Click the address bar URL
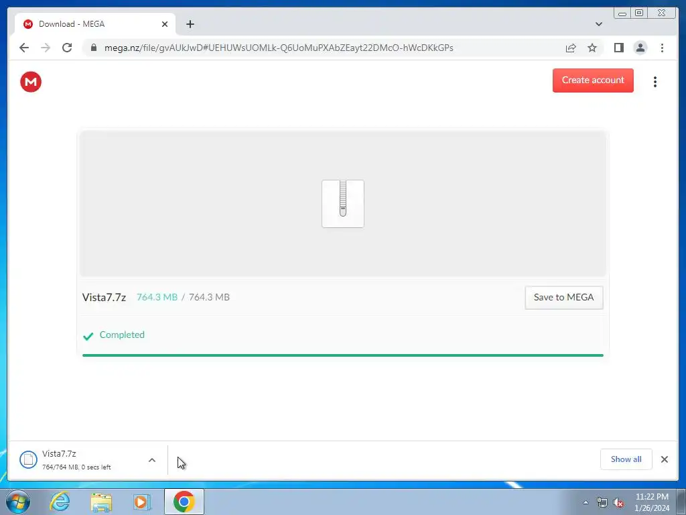The width and height of the screenshot is (686, 515). 279,48
